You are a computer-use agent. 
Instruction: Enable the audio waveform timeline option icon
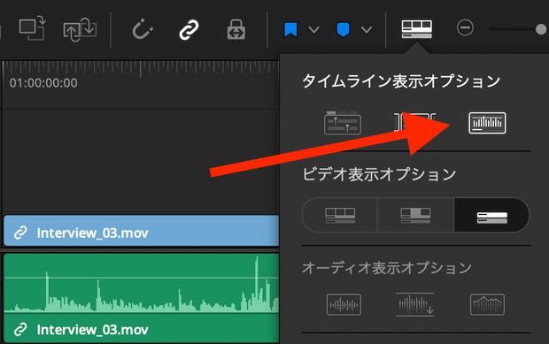(x=487, y=123)
